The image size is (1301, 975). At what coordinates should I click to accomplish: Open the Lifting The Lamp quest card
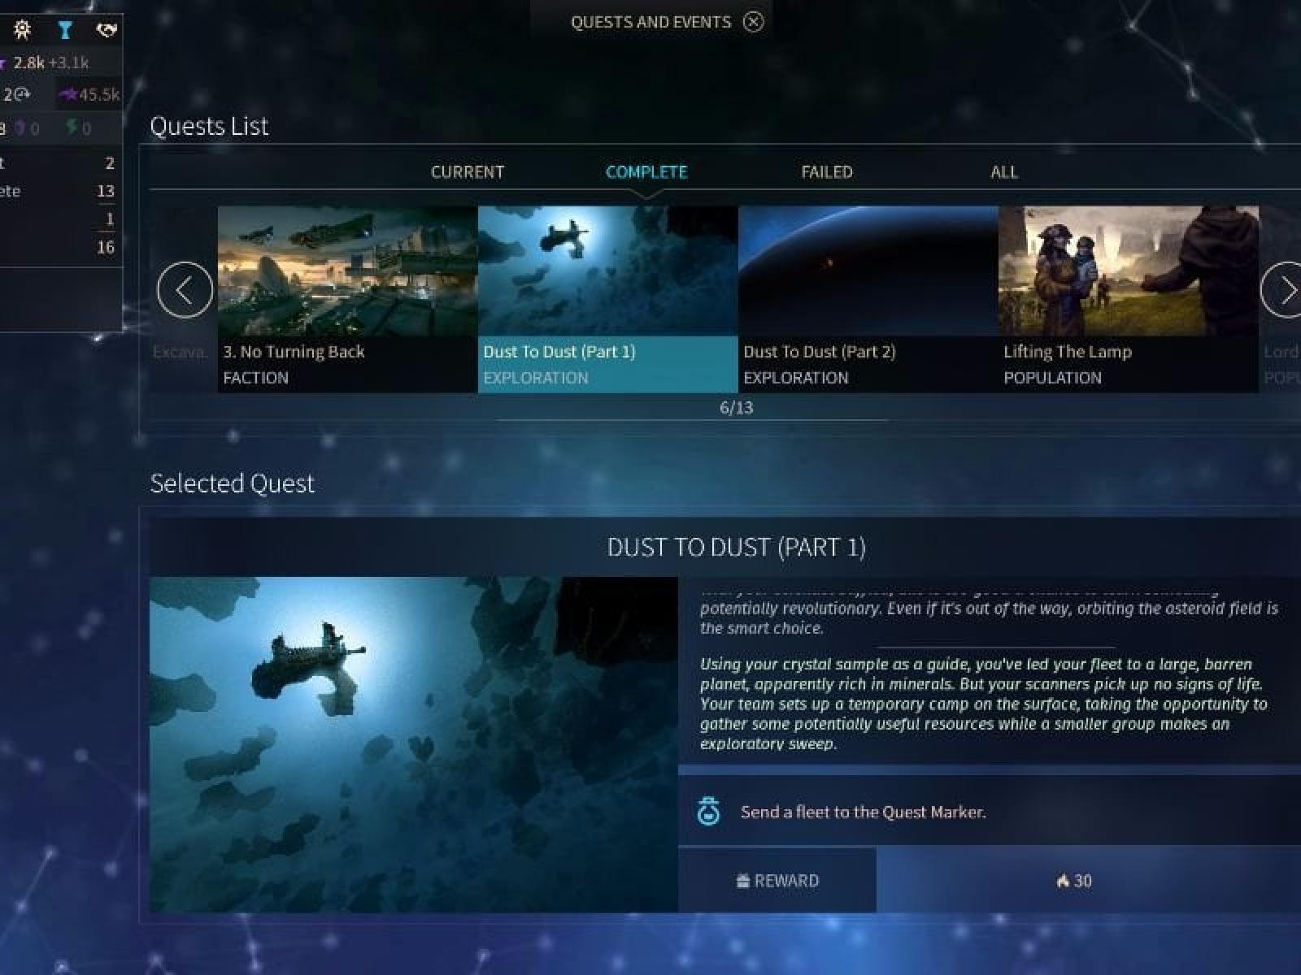coord(1128,299)
